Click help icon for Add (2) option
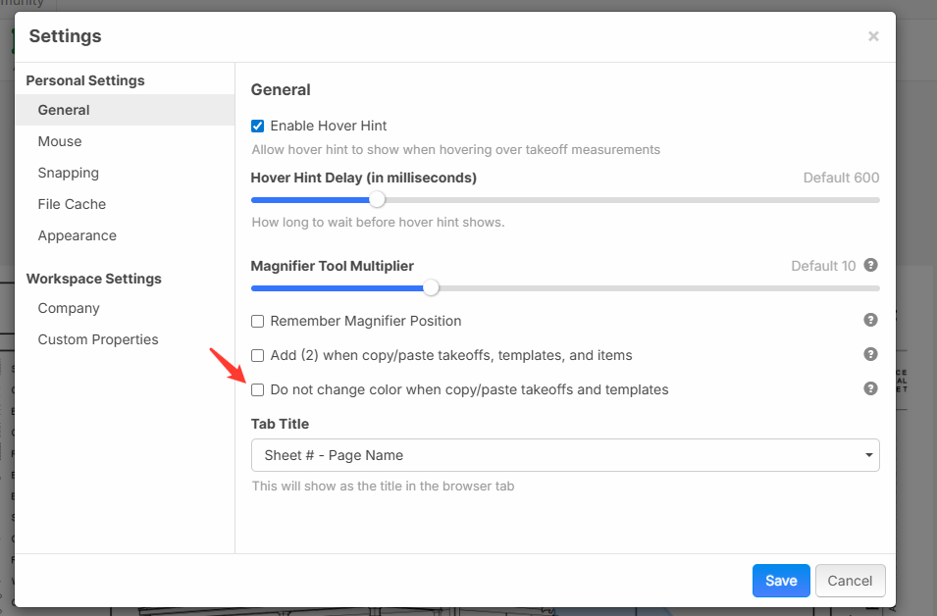Image resolution: width=937 pixels, height=616 pixels. pyautogui.click(x=870, y=354)
